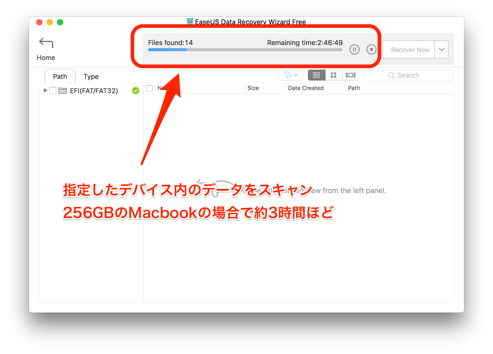Pause the scan in progress
Image resolution: width=493 pixels, height=354 pixels.
point(354,49)
